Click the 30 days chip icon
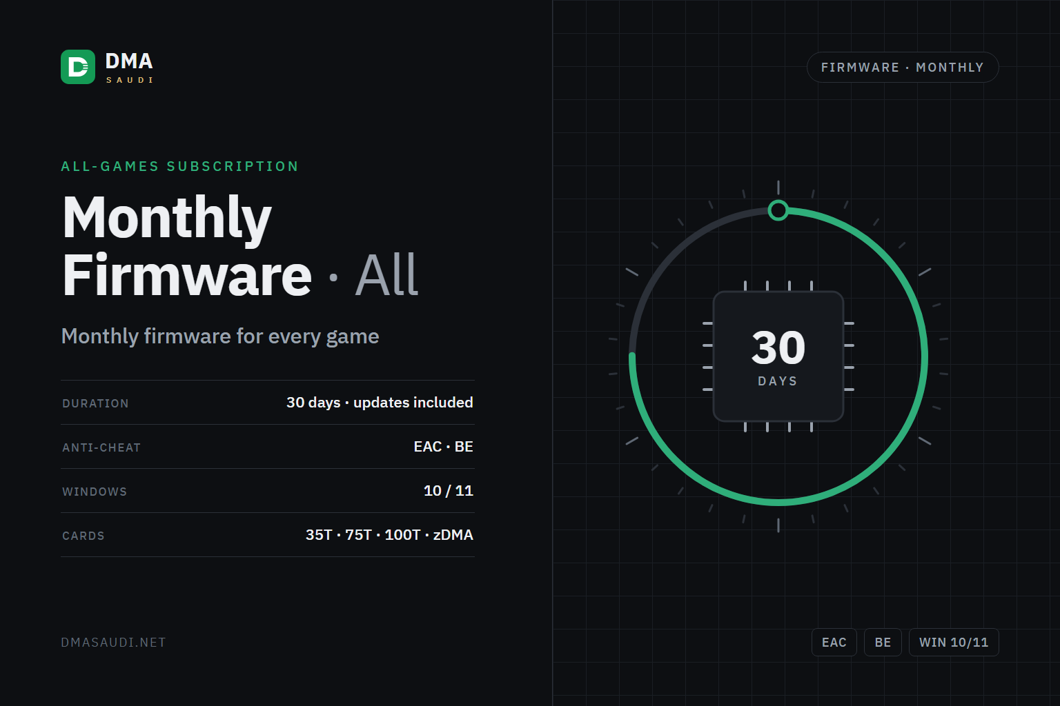 (778, 356)
